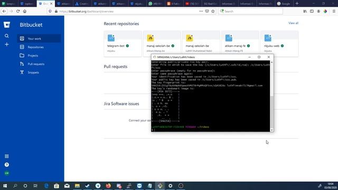Close the active Bitbucket tab
Viewport: 338px width, 190px height.
pyautogui.click(x=51, y=4)
